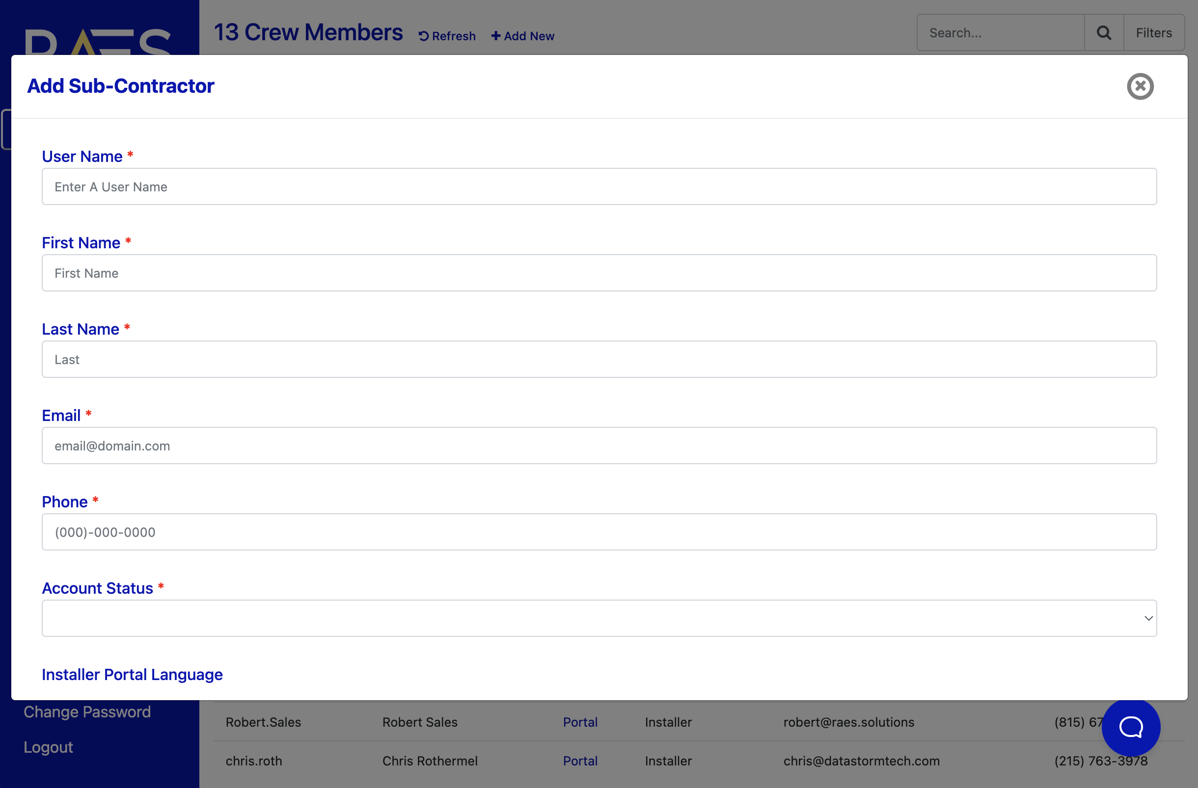The width and height of the screenshot is (1198, 788).
Task: Click the chris.roth username row
Action: coord(254,761)
